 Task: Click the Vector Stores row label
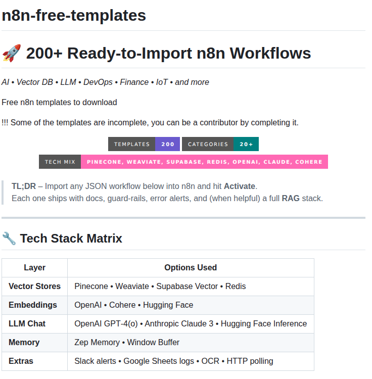click(x=34, y=286)
